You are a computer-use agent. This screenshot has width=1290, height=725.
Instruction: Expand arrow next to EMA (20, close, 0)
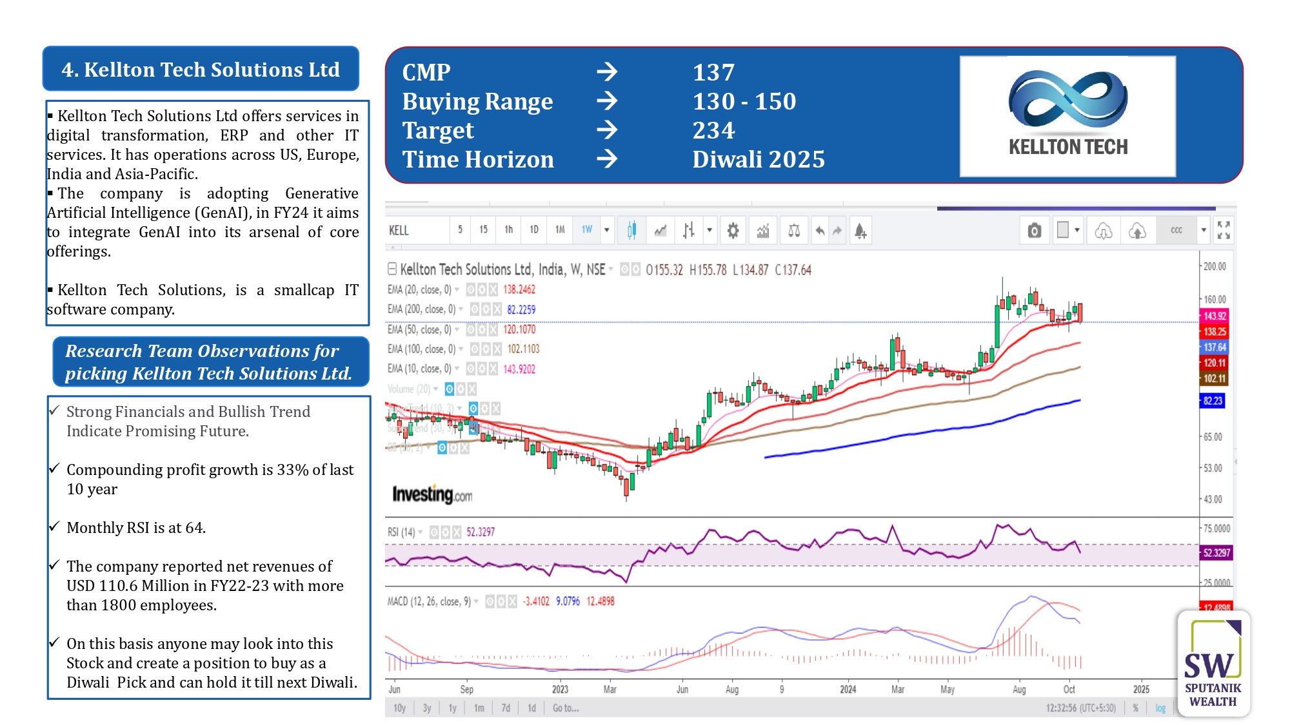tap(457, 289)
